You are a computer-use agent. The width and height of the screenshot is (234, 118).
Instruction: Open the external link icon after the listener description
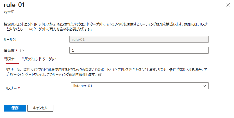click(x=99, y=75)
